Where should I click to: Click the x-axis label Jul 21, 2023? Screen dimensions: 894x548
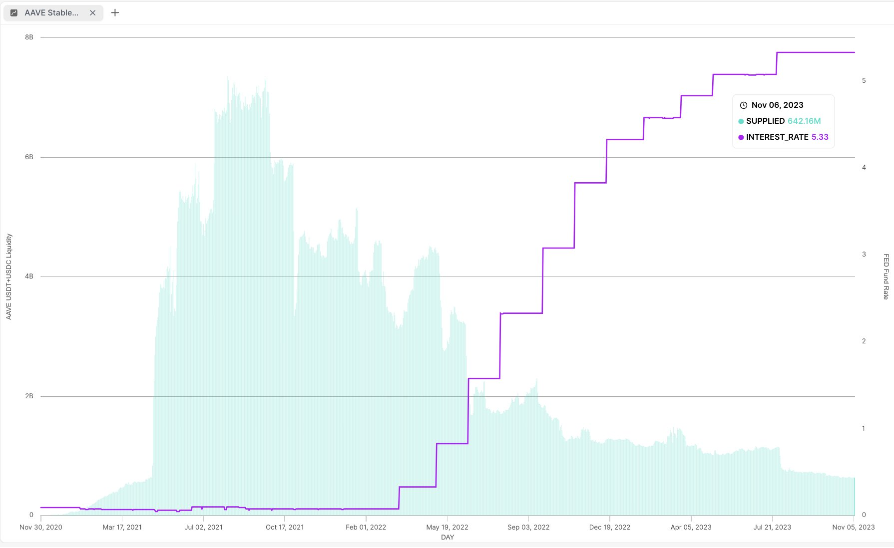772,527
